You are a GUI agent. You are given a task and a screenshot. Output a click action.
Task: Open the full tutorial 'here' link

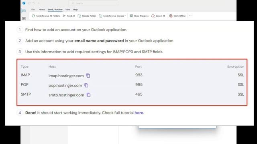click(139, 113)
